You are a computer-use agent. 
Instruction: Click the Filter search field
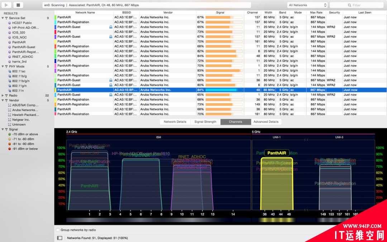pyautogui.click(x=357, y=5)
